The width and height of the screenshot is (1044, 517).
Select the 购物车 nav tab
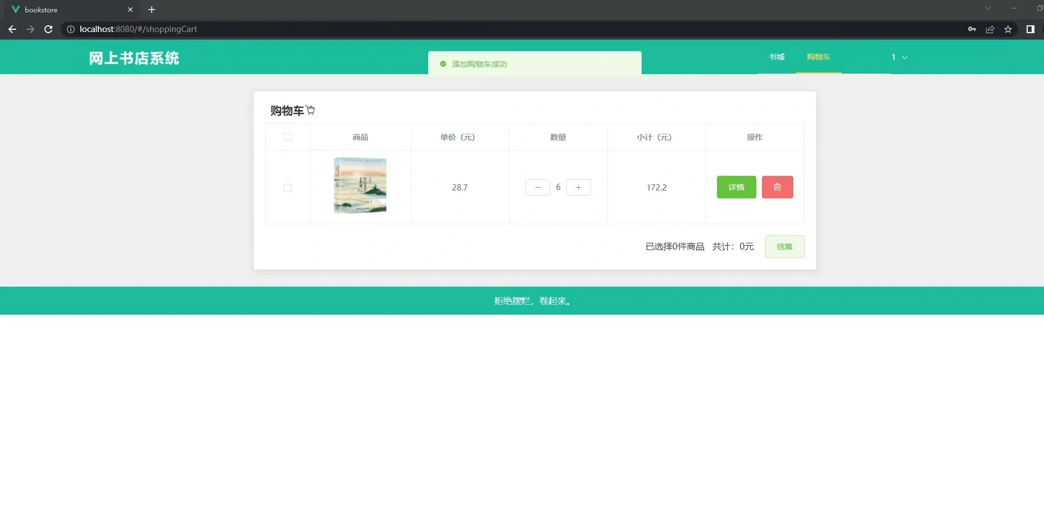(819, 57)
